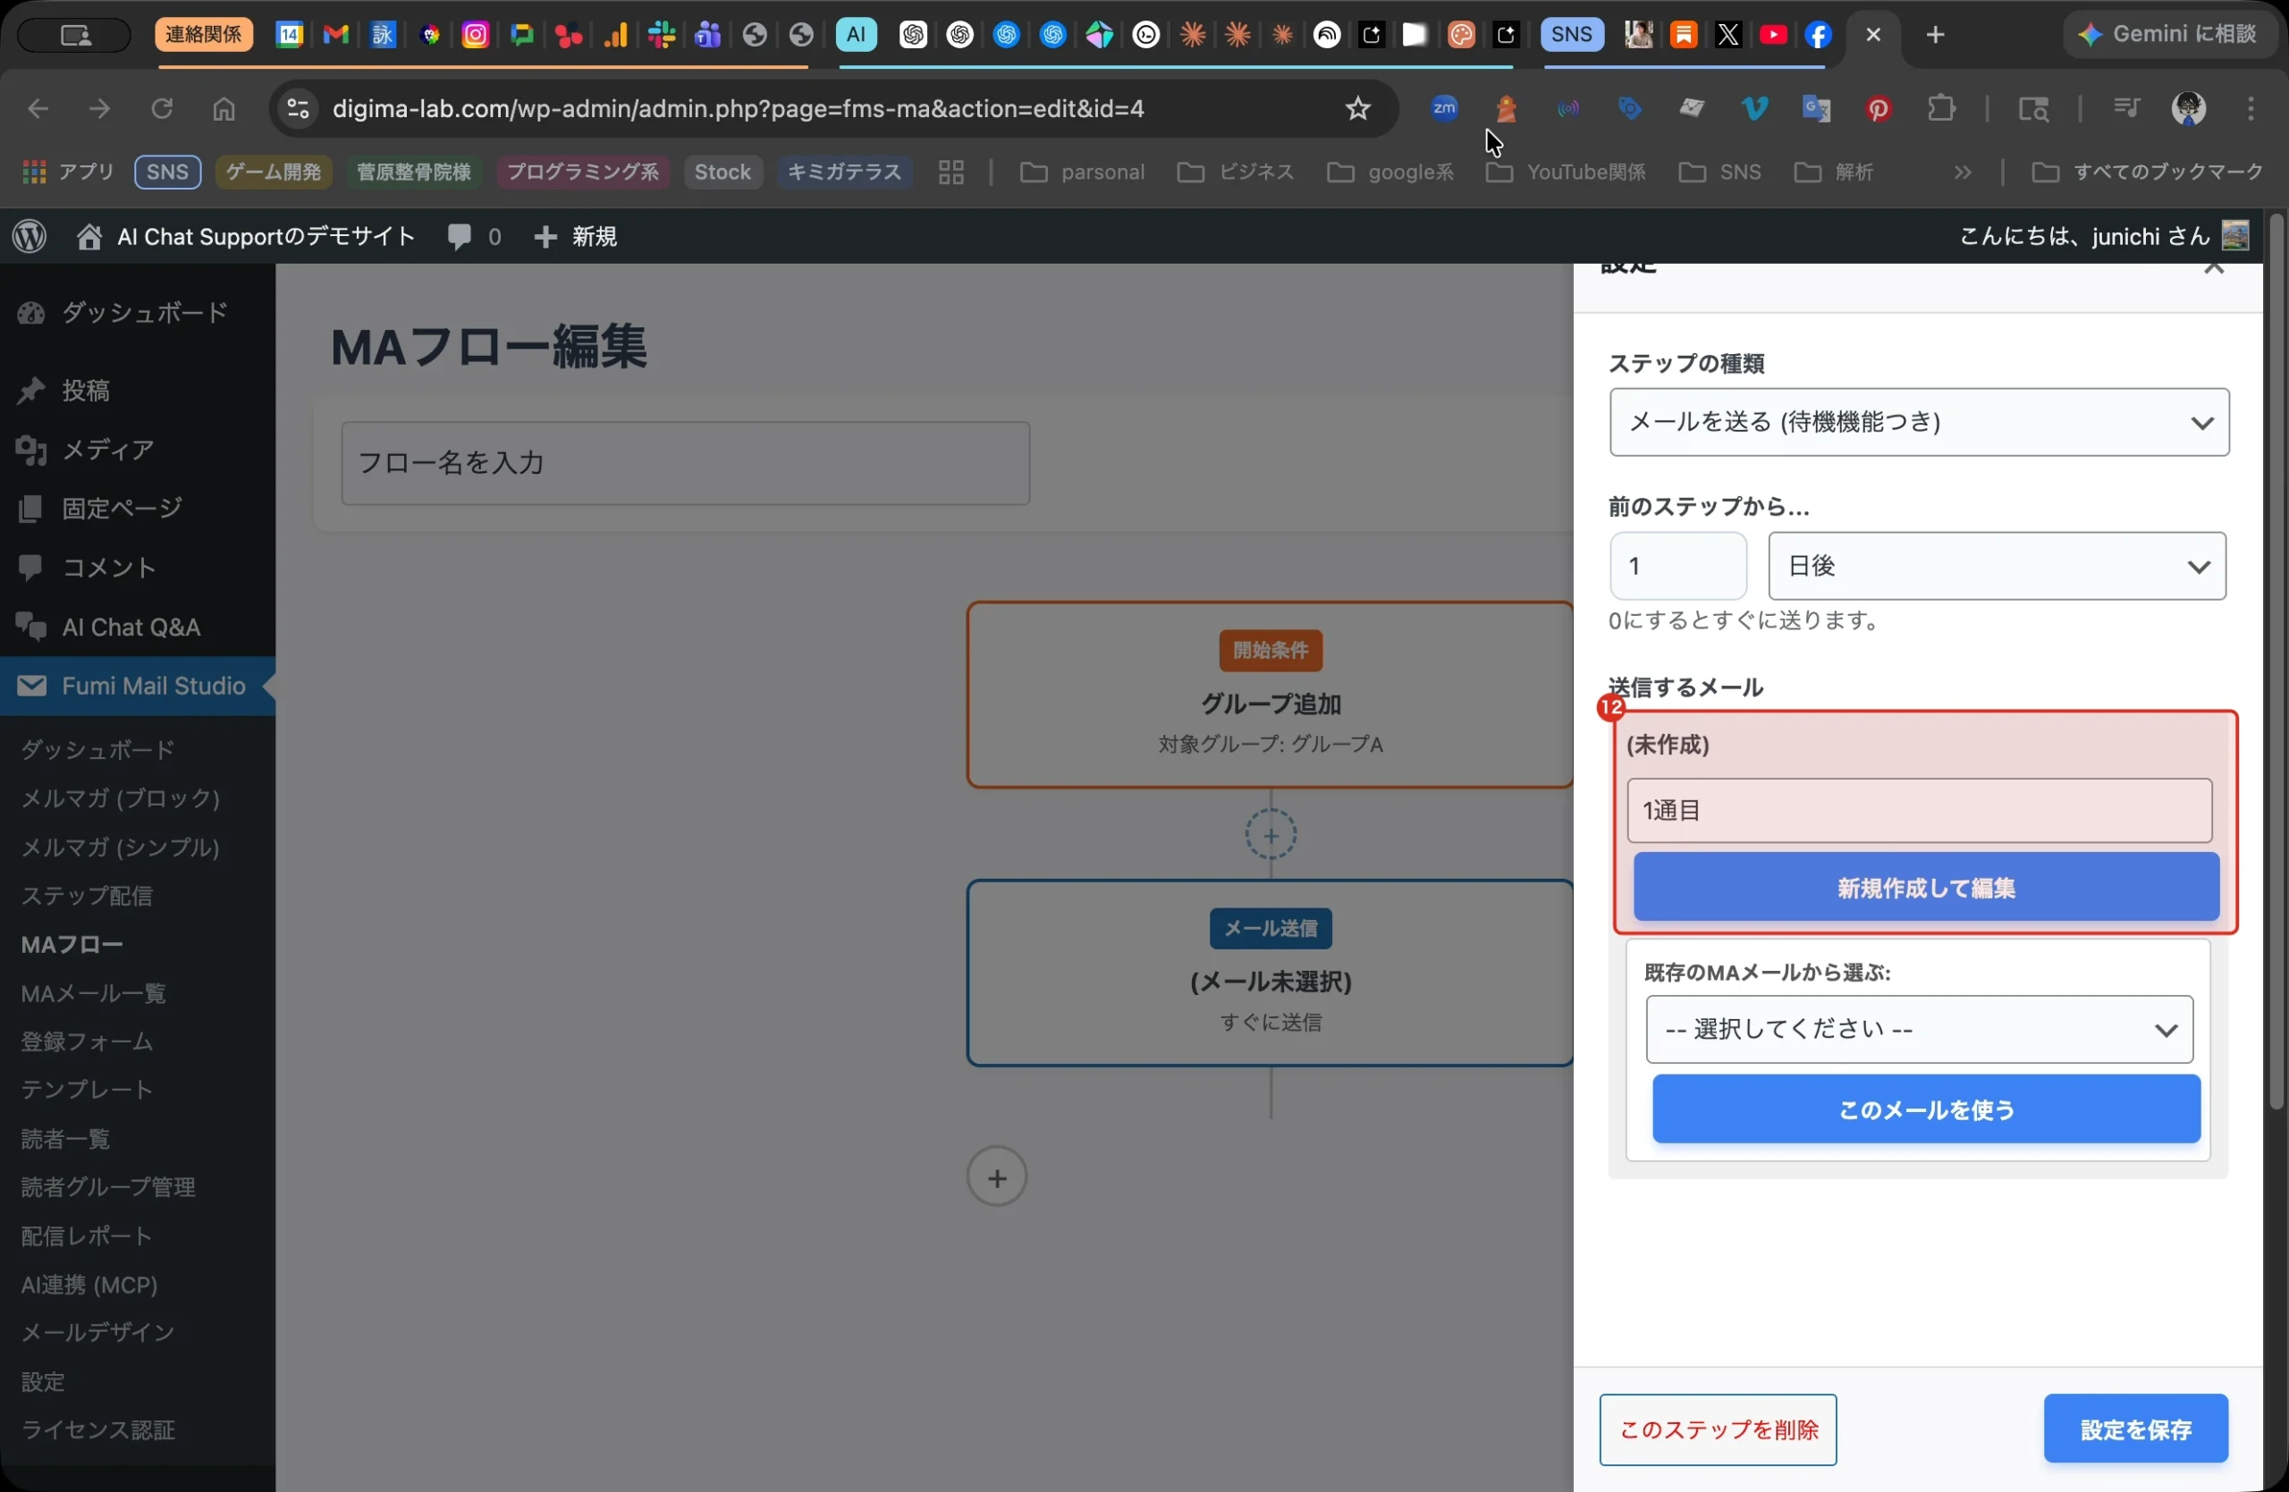Click the Zoom extension icon
Screen dimensions: 2289x1492
pyautogui.click(x=1444, y=109)
